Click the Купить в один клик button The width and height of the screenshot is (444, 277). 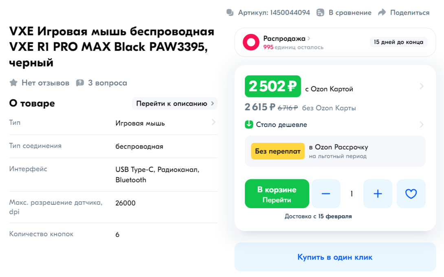pyautogui.click(x=335, y=257)
